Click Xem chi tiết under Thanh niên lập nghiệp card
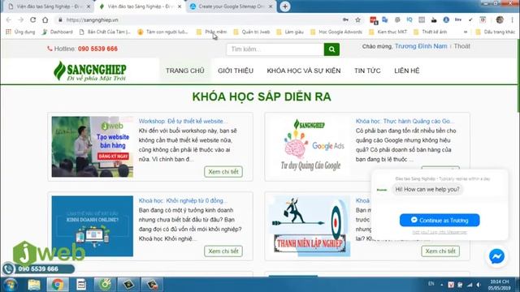Screen dimensions: 520x292 pyautogui.click(x=440, y=251)
